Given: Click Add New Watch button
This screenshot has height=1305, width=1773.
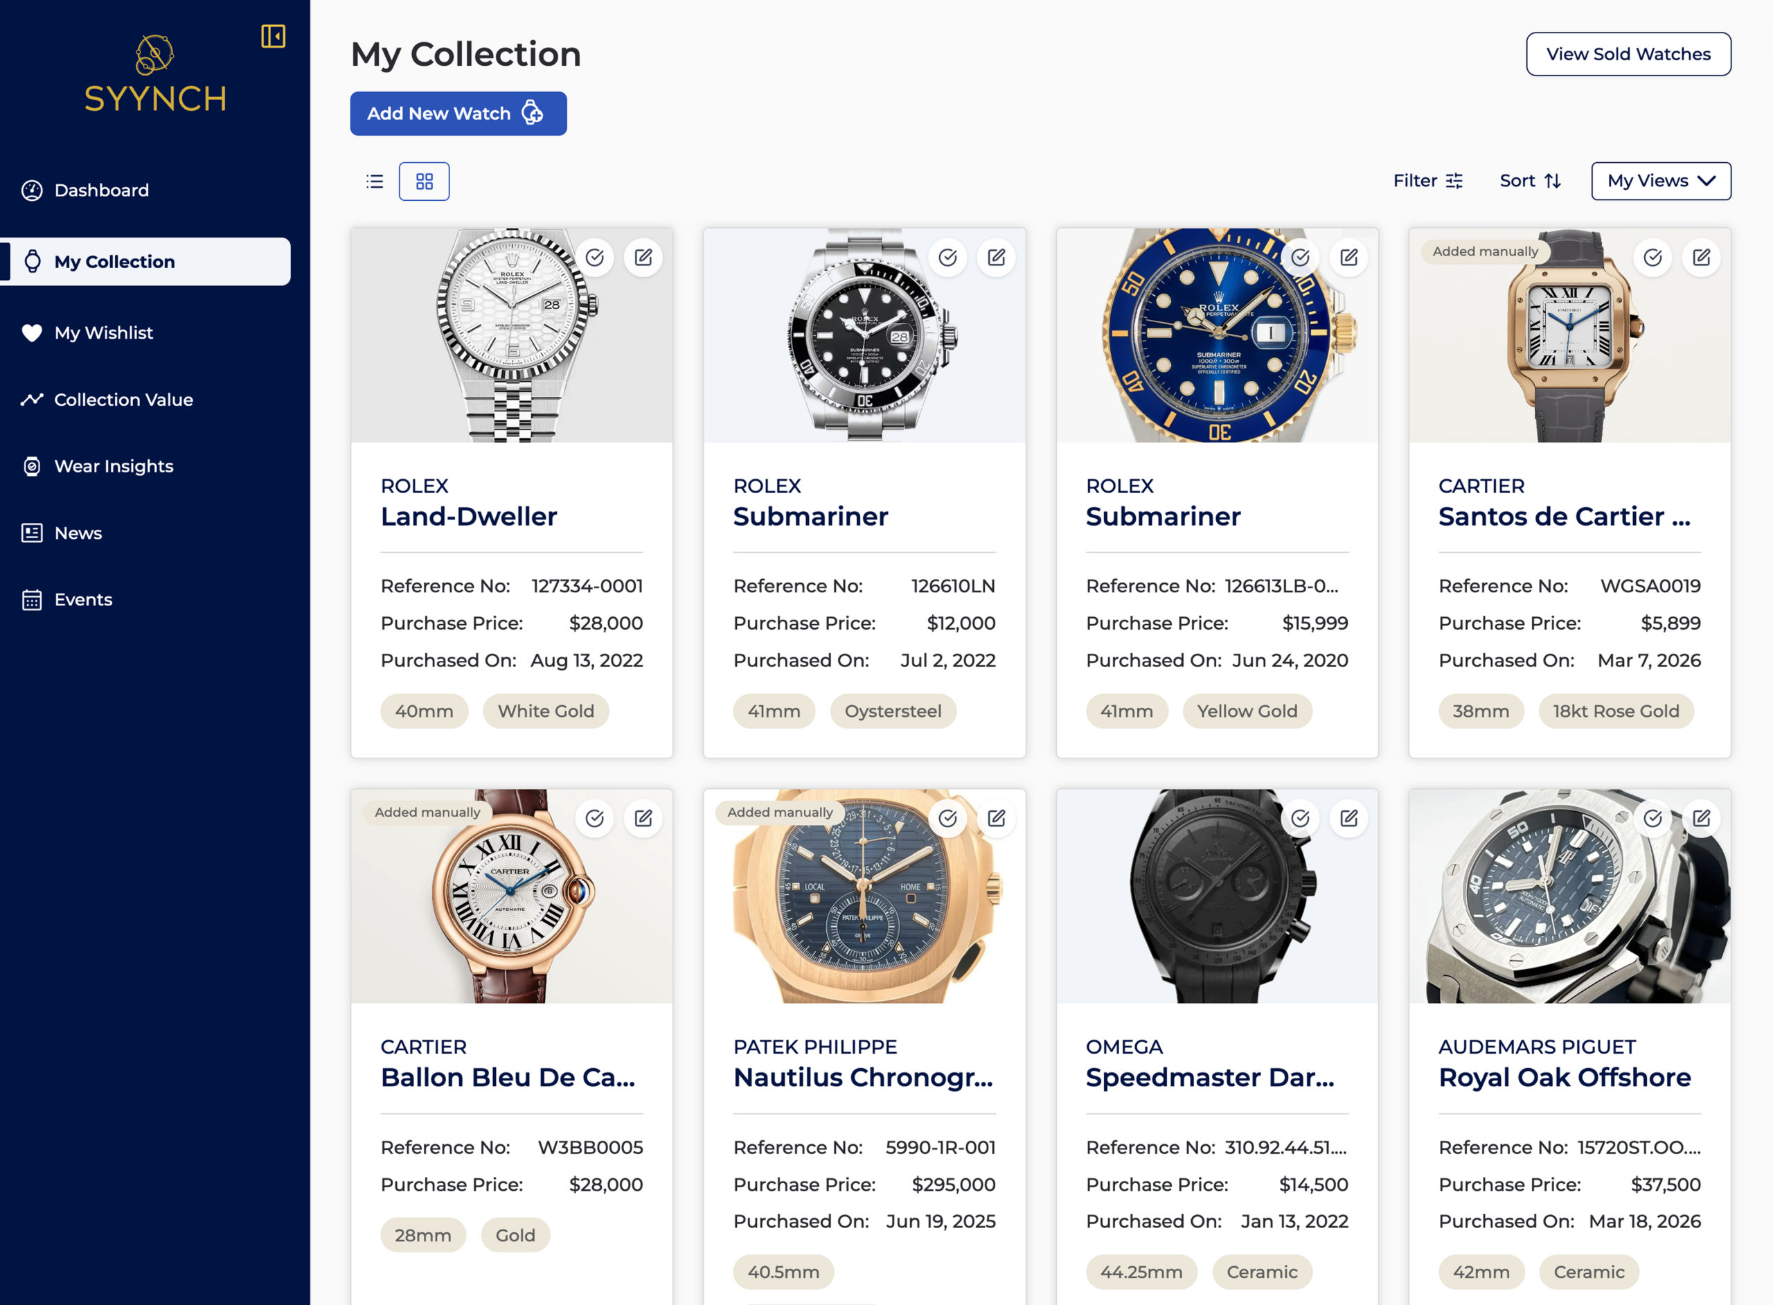Looking at the screenshot, I should [x=459, y=114].
